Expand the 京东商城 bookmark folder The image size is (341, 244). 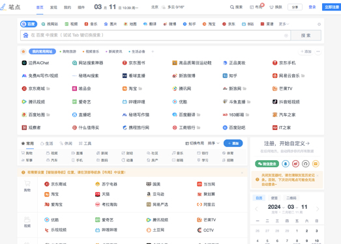[x=48, y=88]
